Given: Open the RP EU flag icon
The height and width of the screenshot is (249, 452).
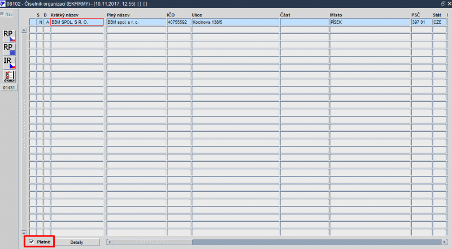Looking at the screenshot, I should click(9, 49).
